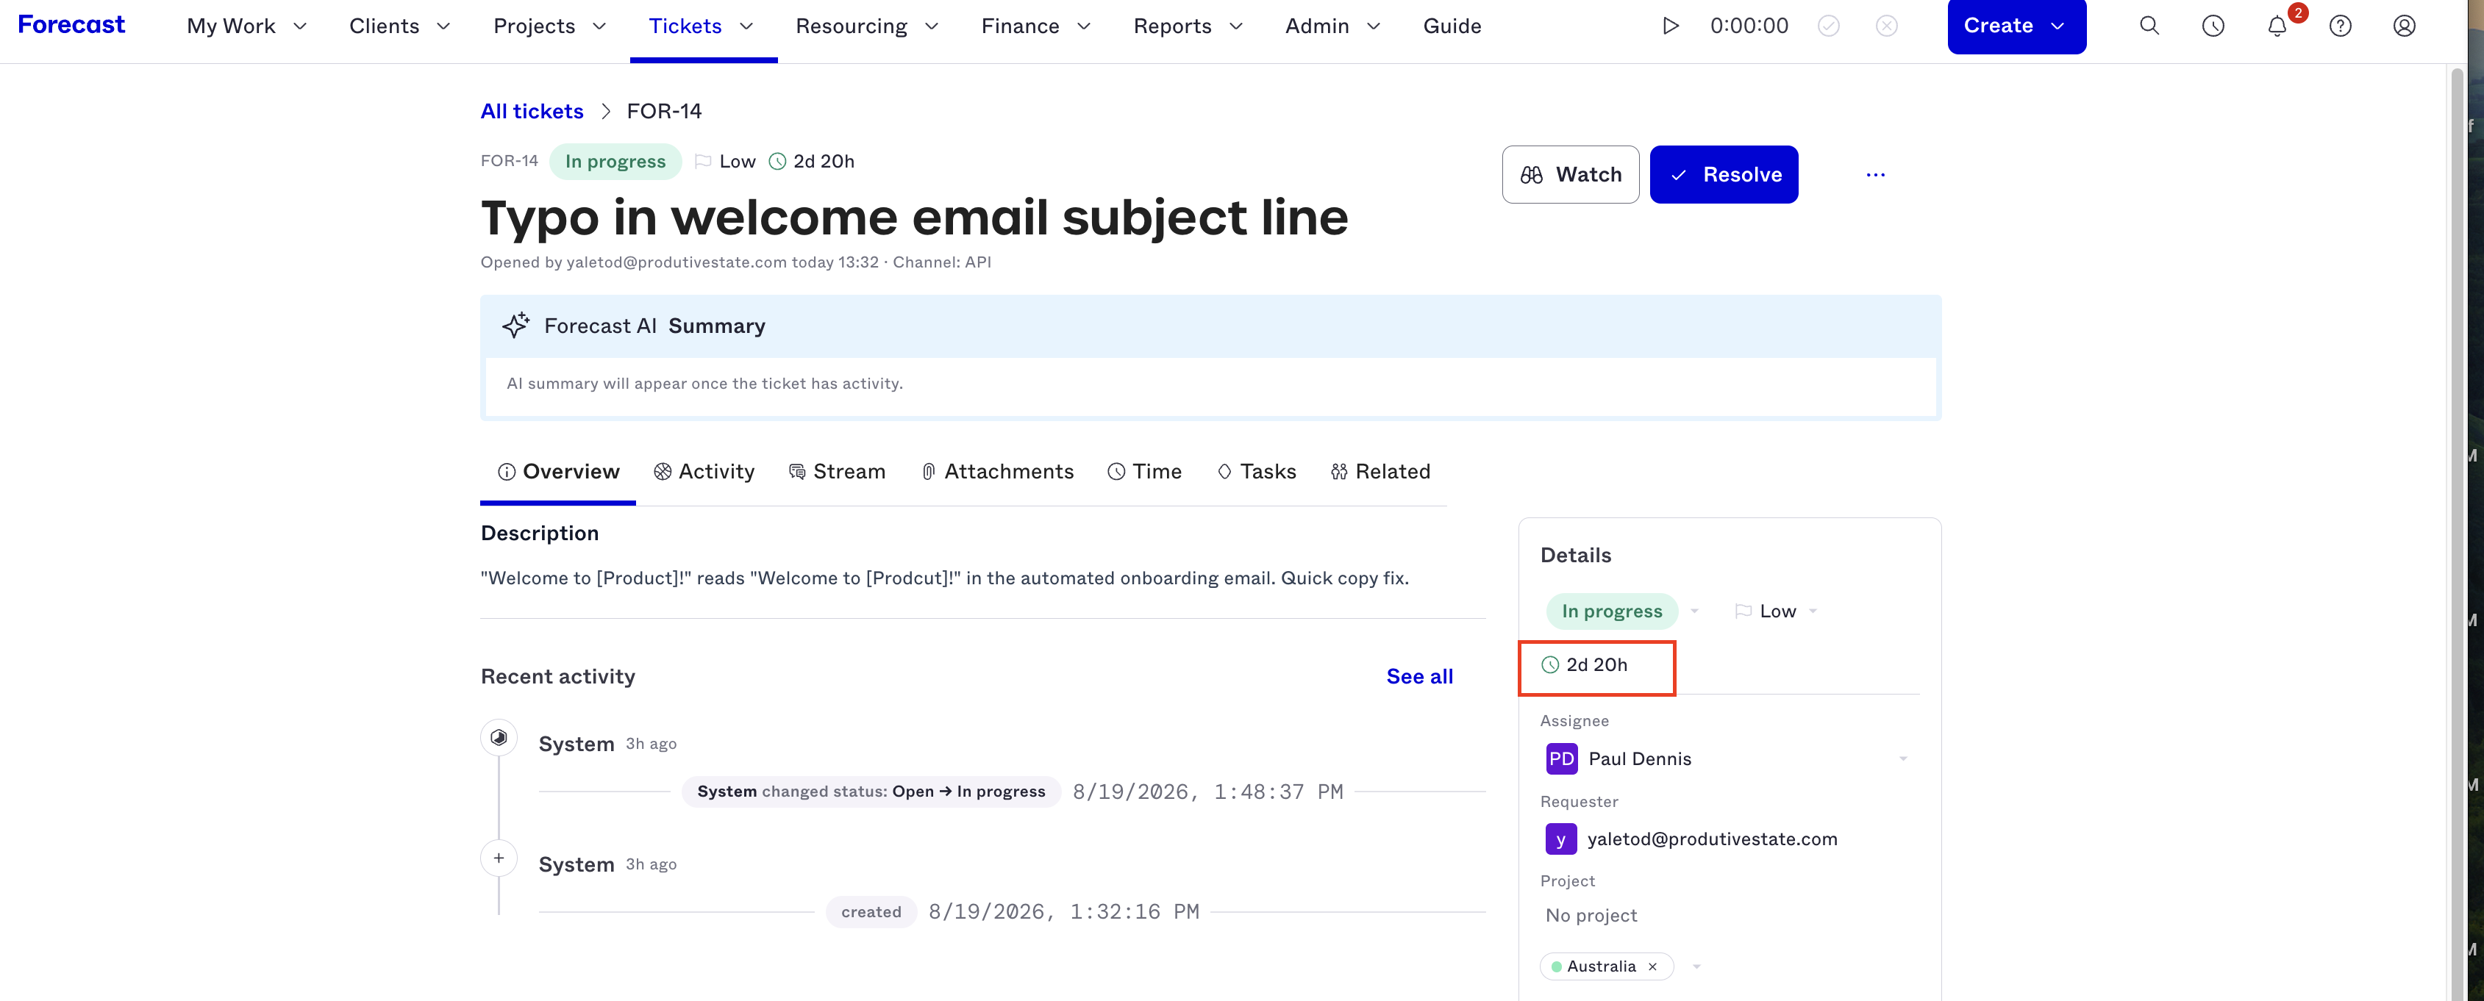
Task: Click the Forecast AI sparkle icon
Action: 516,326
